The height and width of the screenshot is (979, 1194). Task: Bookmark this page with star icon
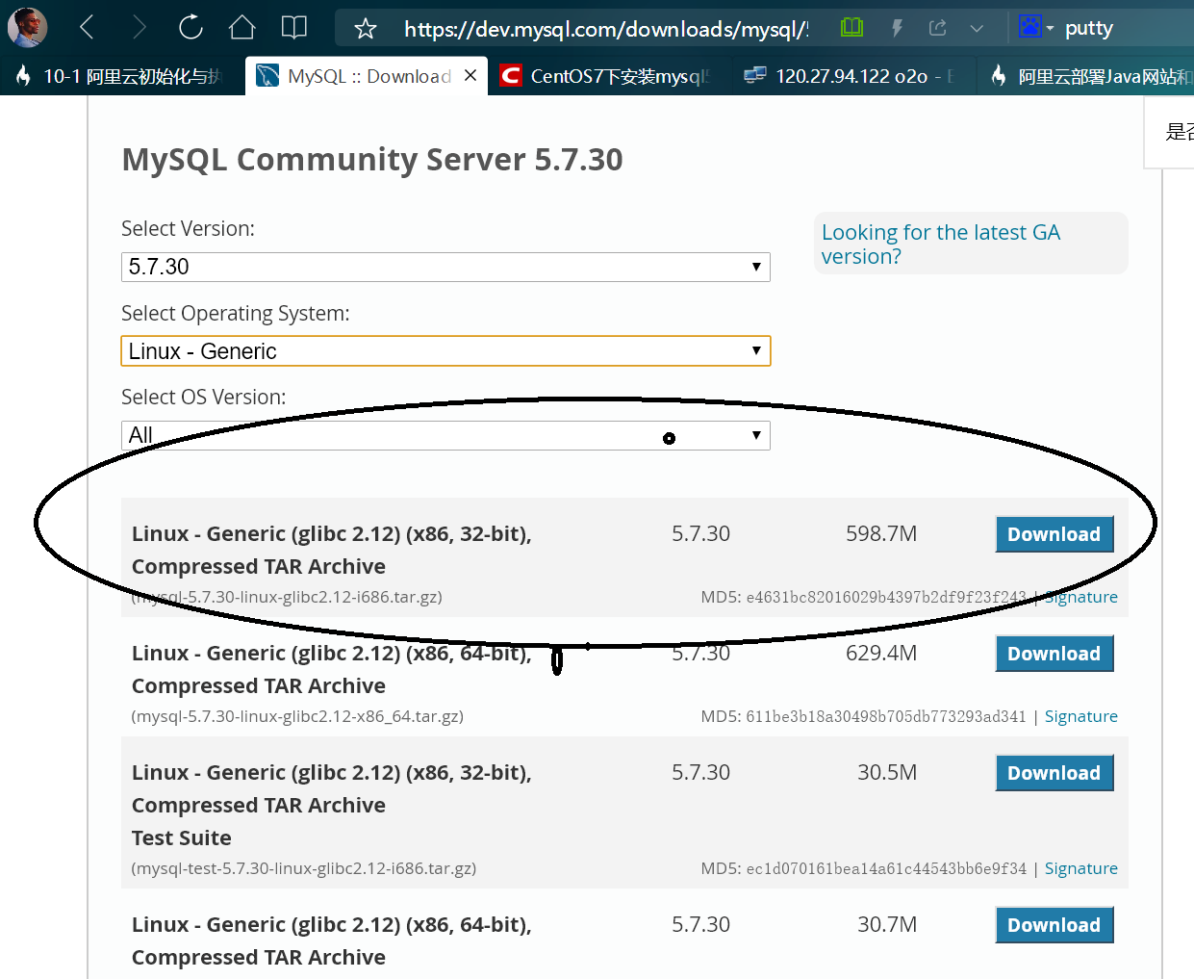pos(366,29)
